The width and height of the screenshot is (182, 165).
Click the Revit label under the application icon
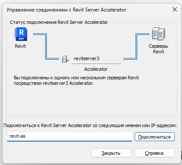[20, 46]
